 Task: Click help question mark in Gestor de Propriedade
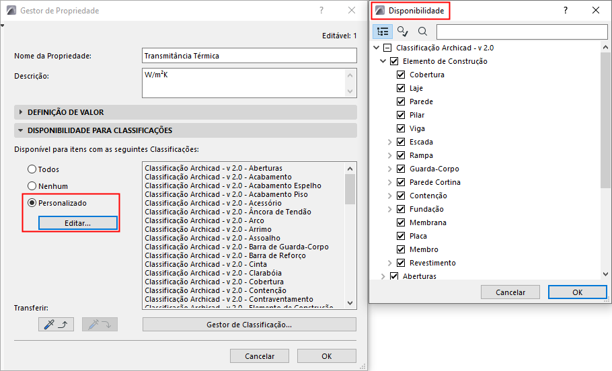321,11
